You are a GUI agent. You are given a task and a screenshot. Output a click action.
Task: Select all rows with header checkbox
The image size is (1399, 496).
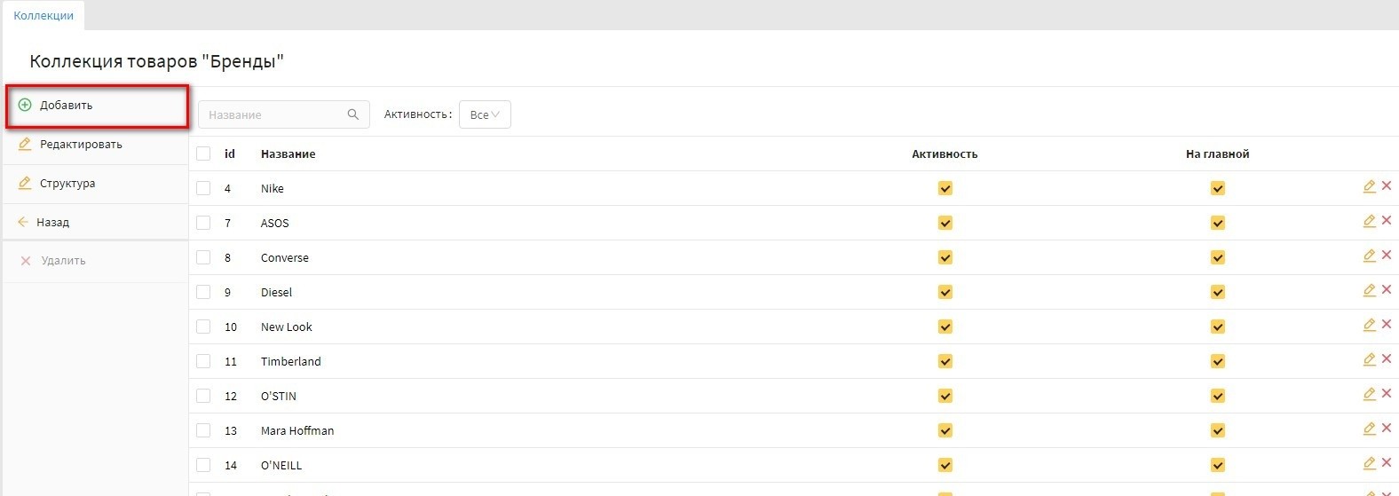(203, 154)
